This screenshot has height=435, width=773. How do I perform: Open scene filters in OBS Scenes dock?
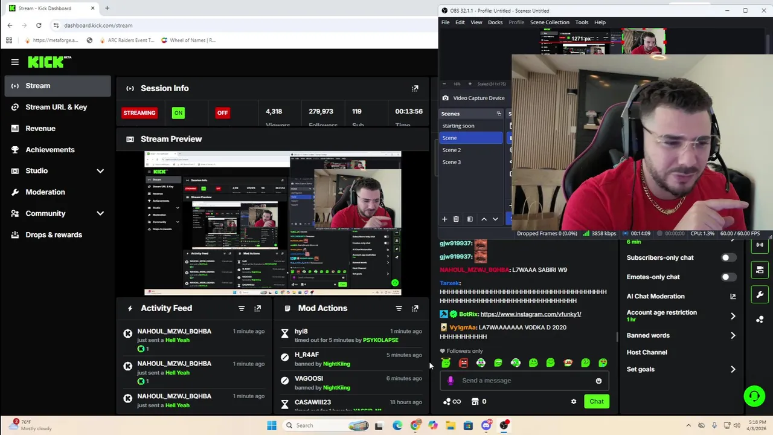(x=470, y=219)
